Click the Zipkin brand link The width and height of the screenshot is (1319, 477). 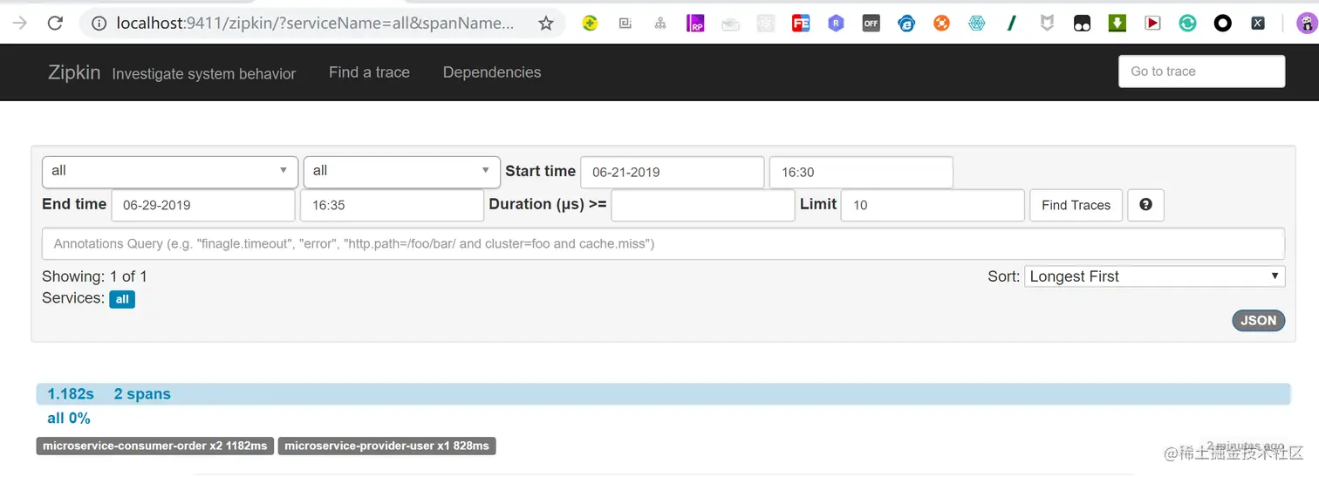pos(74,72)
